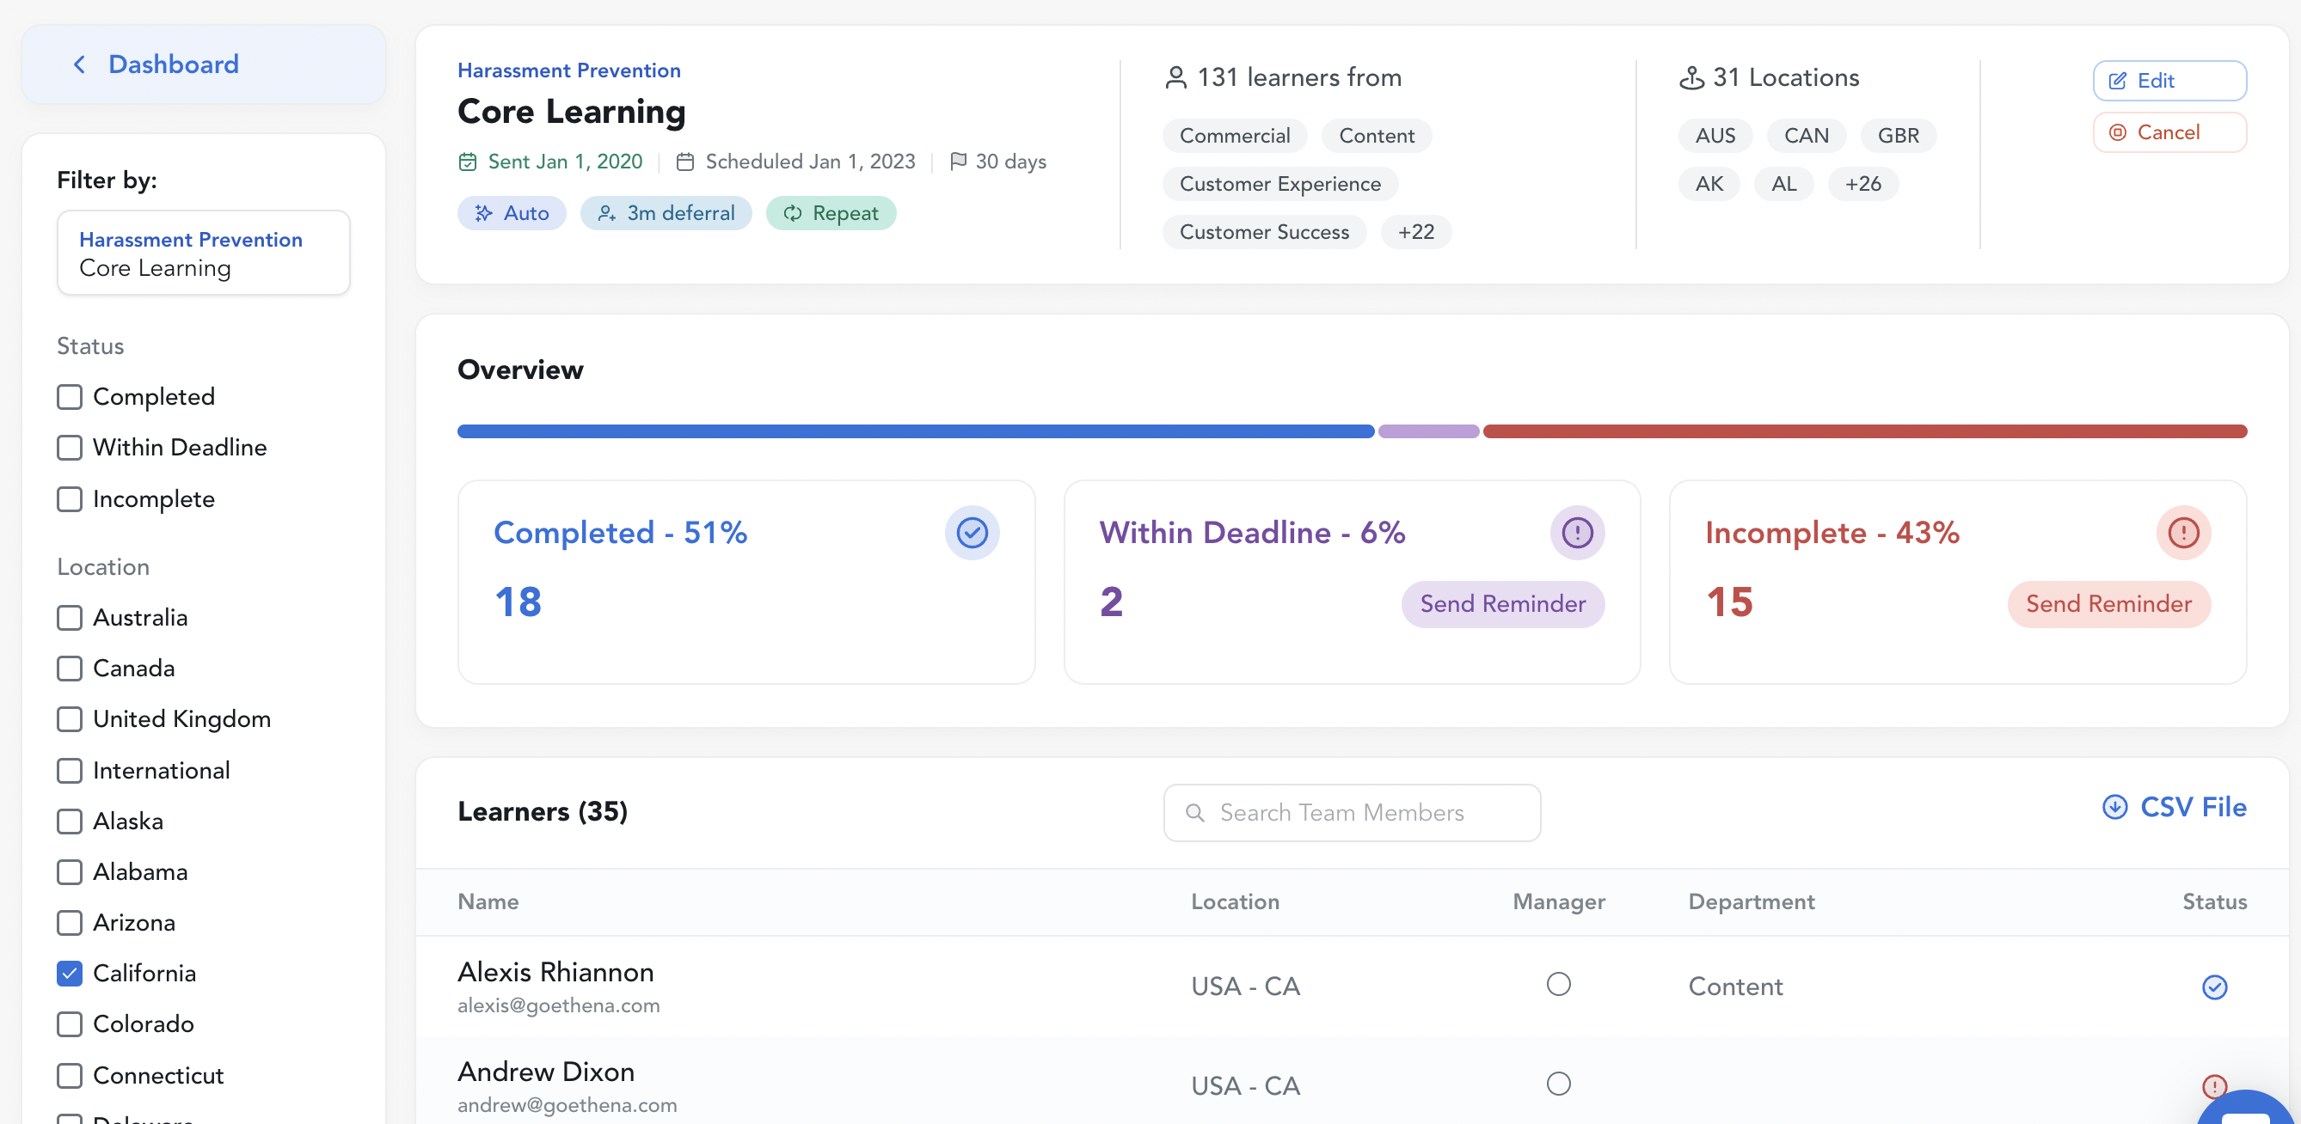Click the Edit button
This screenshot has width=2301, height=1124.
coord(2169,82)
